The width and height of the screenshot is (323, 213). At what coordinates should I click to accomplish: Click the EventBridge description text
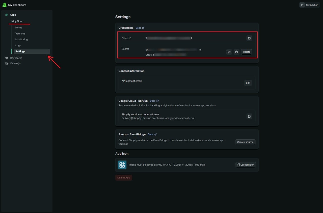(x=171, y=142)
